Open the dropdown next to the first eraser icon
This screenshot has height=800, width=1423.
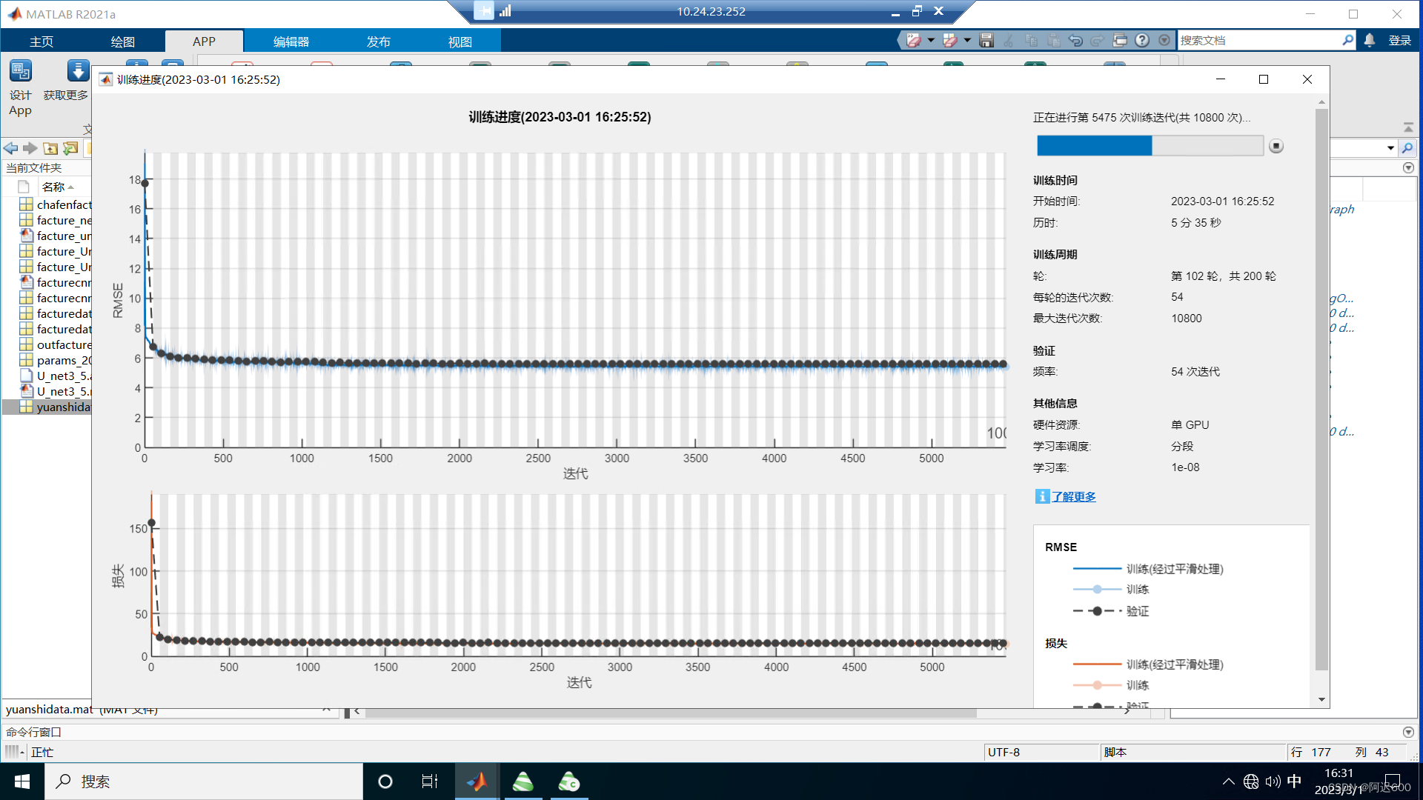[x=931, y=40]
